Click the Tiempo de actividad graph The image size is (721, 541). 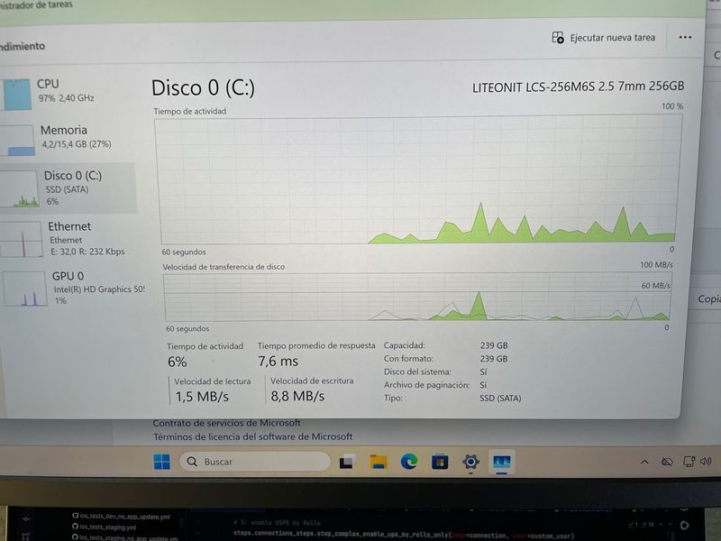418,180
